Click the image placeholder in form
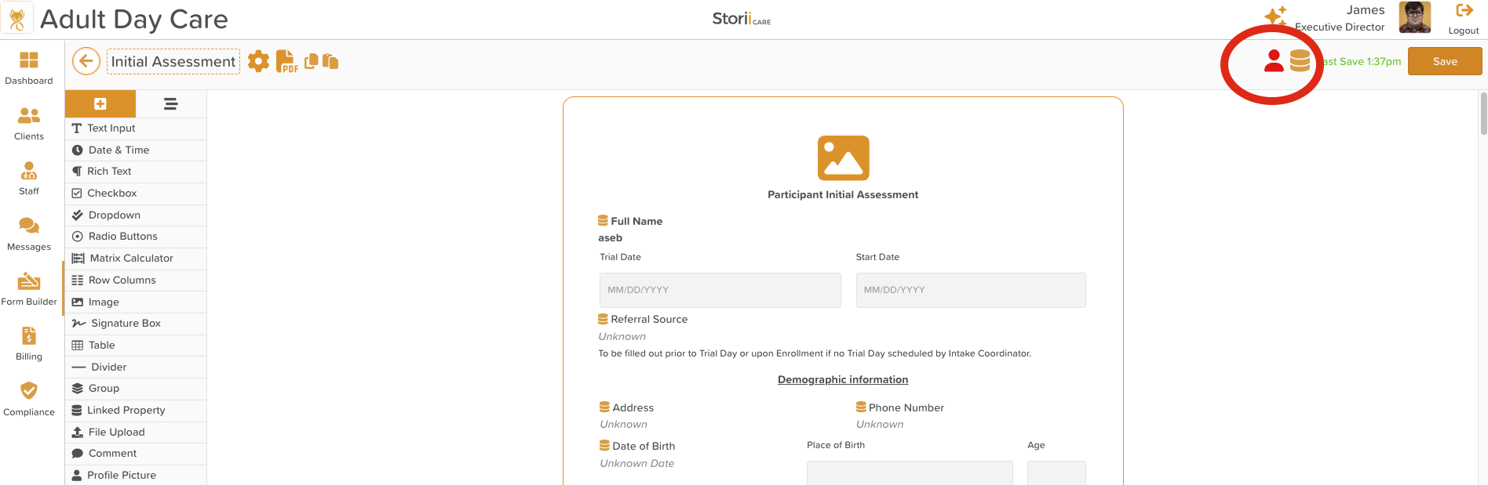Image resolution: width=1488 pixels, height=485 pixels. 843,158
